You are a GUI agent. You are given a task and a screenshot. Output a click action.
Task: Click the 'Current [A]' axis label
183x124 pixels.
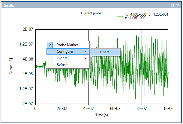click(x=11, y=66)
